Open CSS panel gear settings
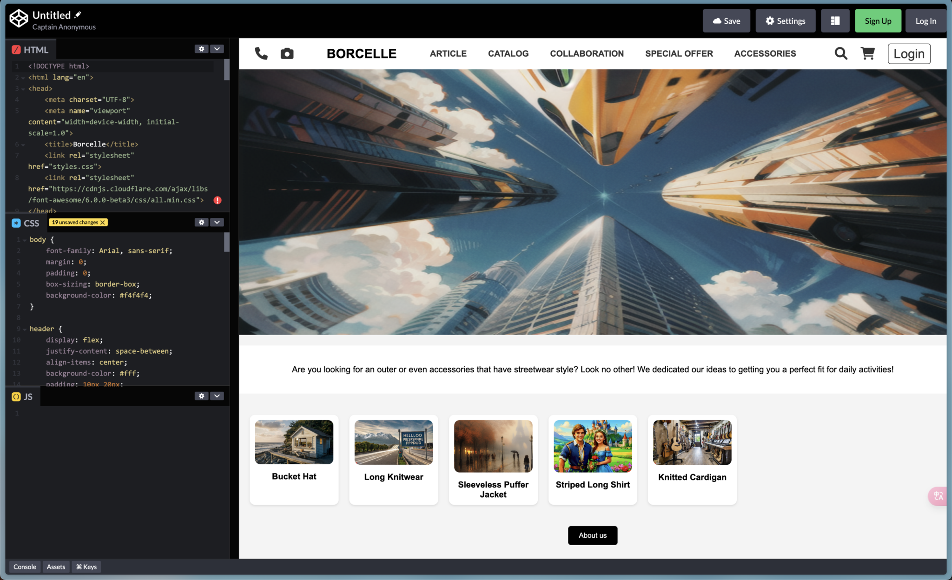The image size is (952, 580). coord(201,222)
